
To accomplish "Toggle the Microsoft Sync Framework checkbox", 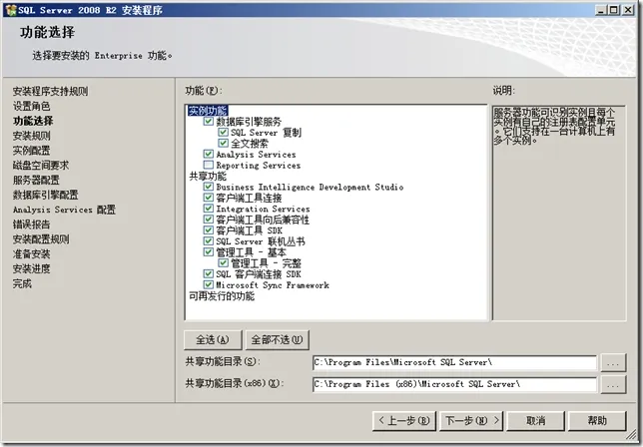I will tap(209, 284).
